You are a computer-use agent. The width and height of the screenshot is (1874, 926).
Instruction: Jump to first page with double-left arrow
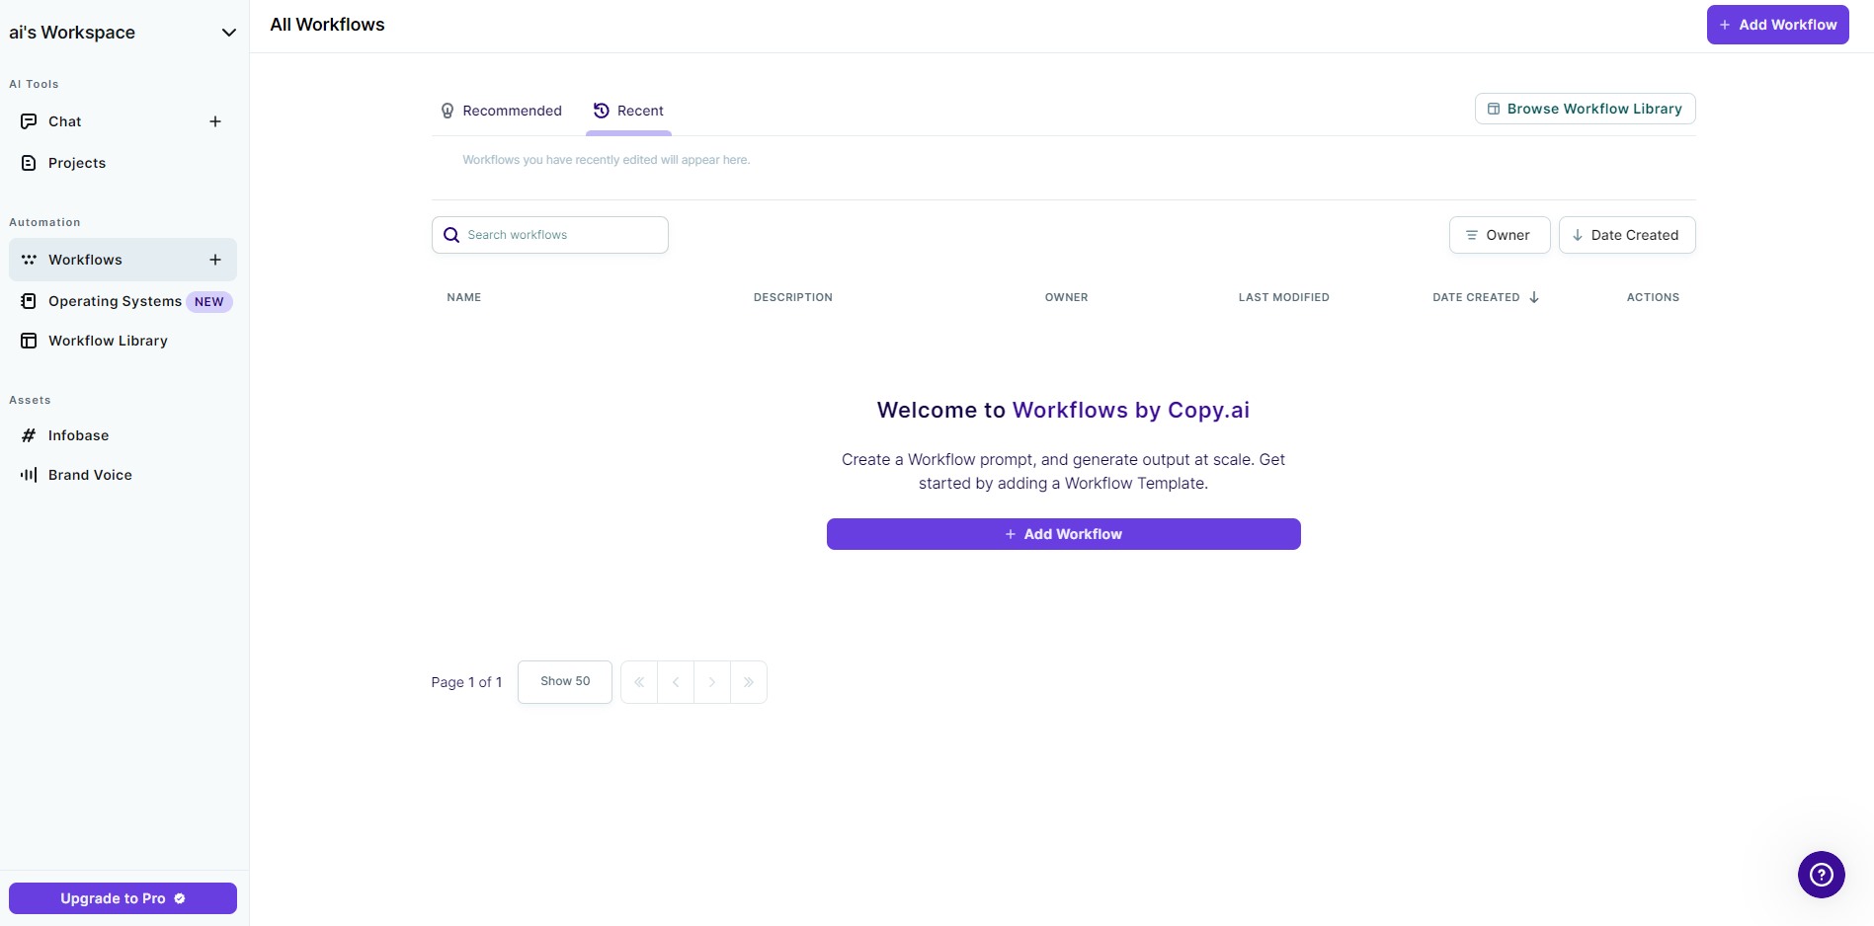639,682
